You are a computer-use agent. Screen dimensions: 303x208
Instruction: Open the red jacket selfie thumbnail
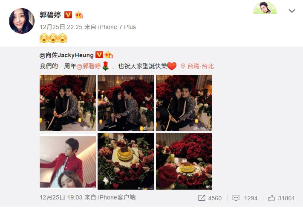pyautogui.click(x=68, y=161)
